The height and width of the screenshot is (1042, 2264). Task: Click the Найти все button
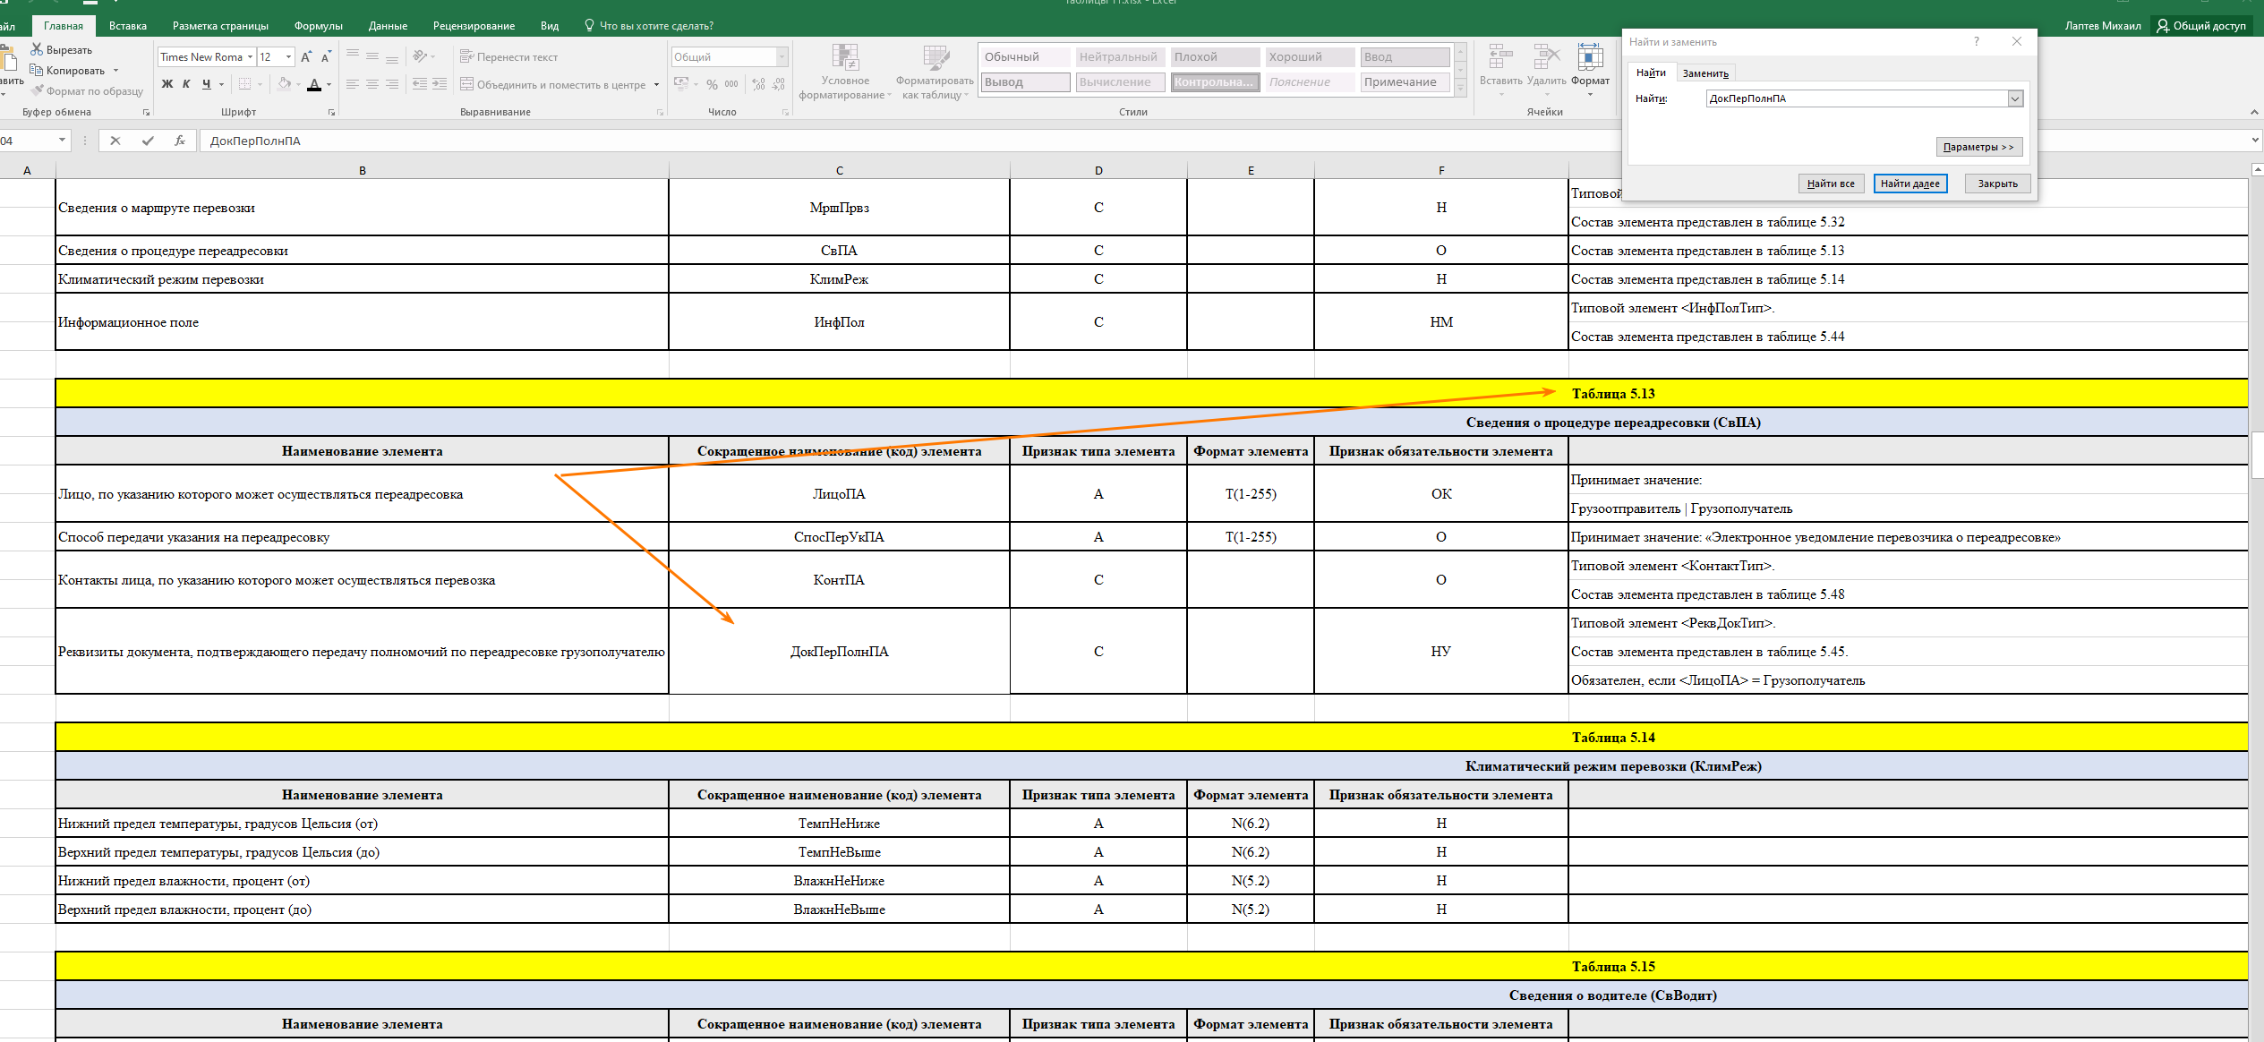1831,184
